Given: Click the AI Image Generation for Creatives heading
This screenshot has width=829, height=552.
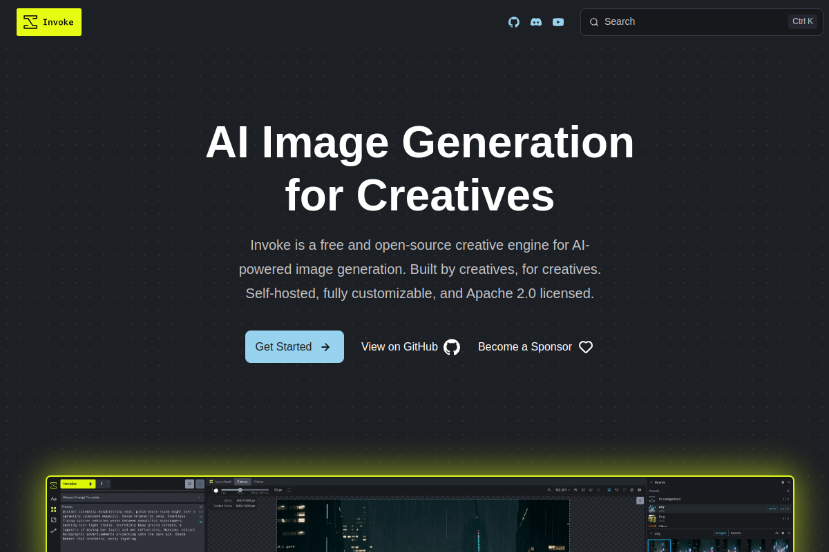Looking at the screenshot, I should tap(420, 168).
